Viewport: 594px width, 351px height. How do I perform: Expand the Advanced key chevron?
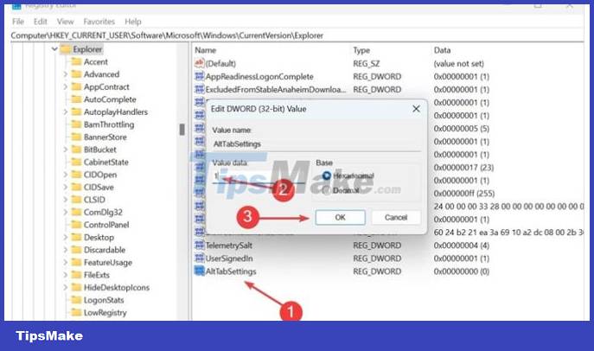point(65,74)
